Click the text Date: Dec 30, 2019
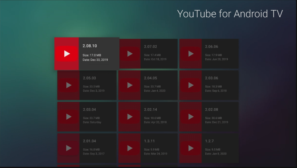297x168 pixels. click(x=95, y=60)
